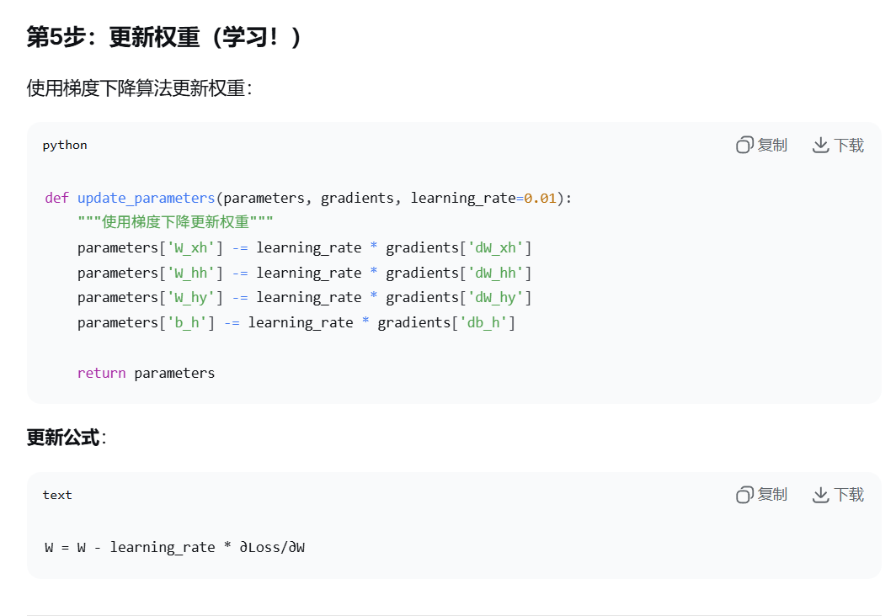Click the update_parameters function name
This screenshot has height=616, width=896.
click(146, 198)
